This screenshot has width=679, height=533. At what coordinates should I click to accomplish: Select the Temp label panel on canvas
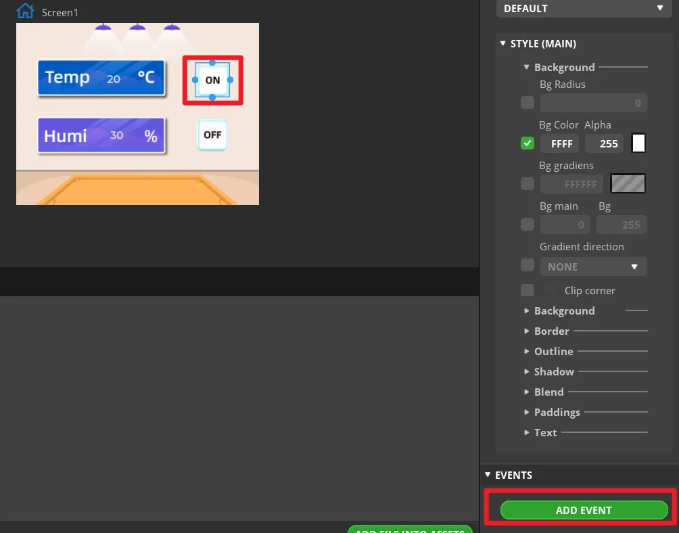pos(101,77)
